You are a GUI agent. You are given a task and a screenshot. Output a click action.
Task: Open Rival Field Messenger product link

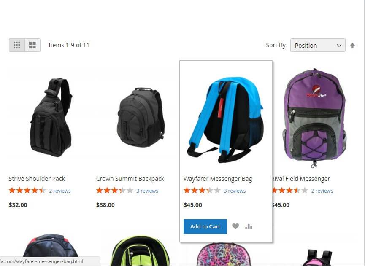pyautogui.click(x=301, y=179)
